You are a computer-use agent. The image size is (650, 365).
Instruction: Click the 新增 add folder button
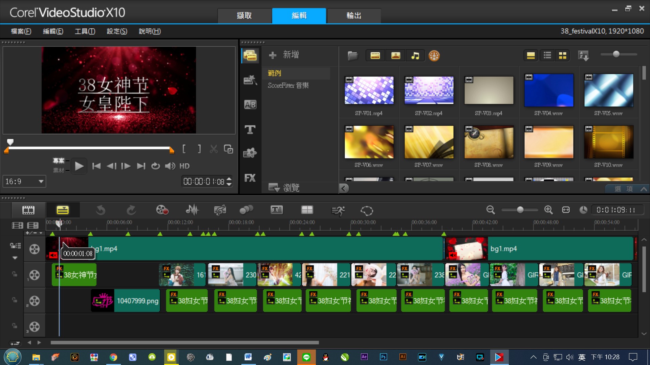tap(284, 55)
